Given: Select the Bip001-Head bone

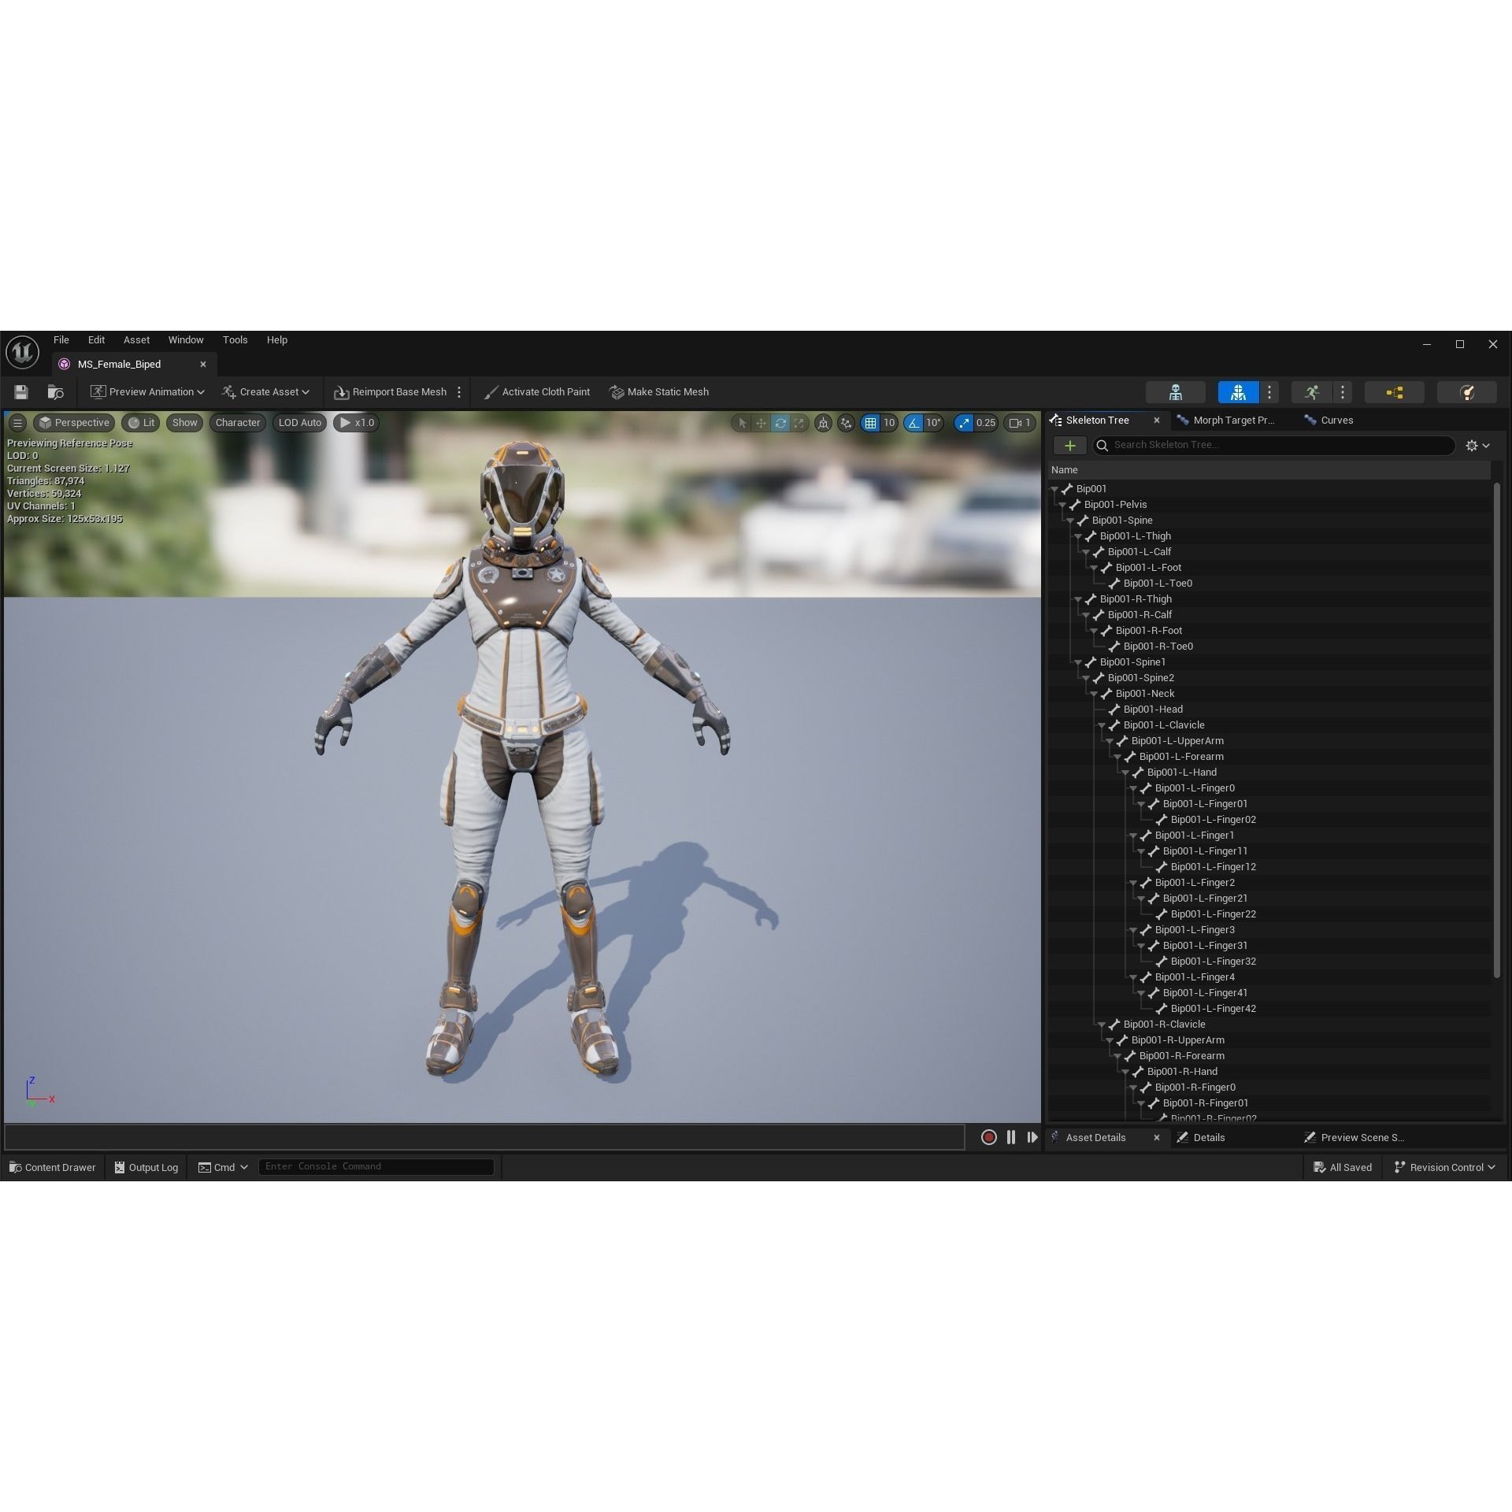Looking at the screenshot, I should 1153,710.
